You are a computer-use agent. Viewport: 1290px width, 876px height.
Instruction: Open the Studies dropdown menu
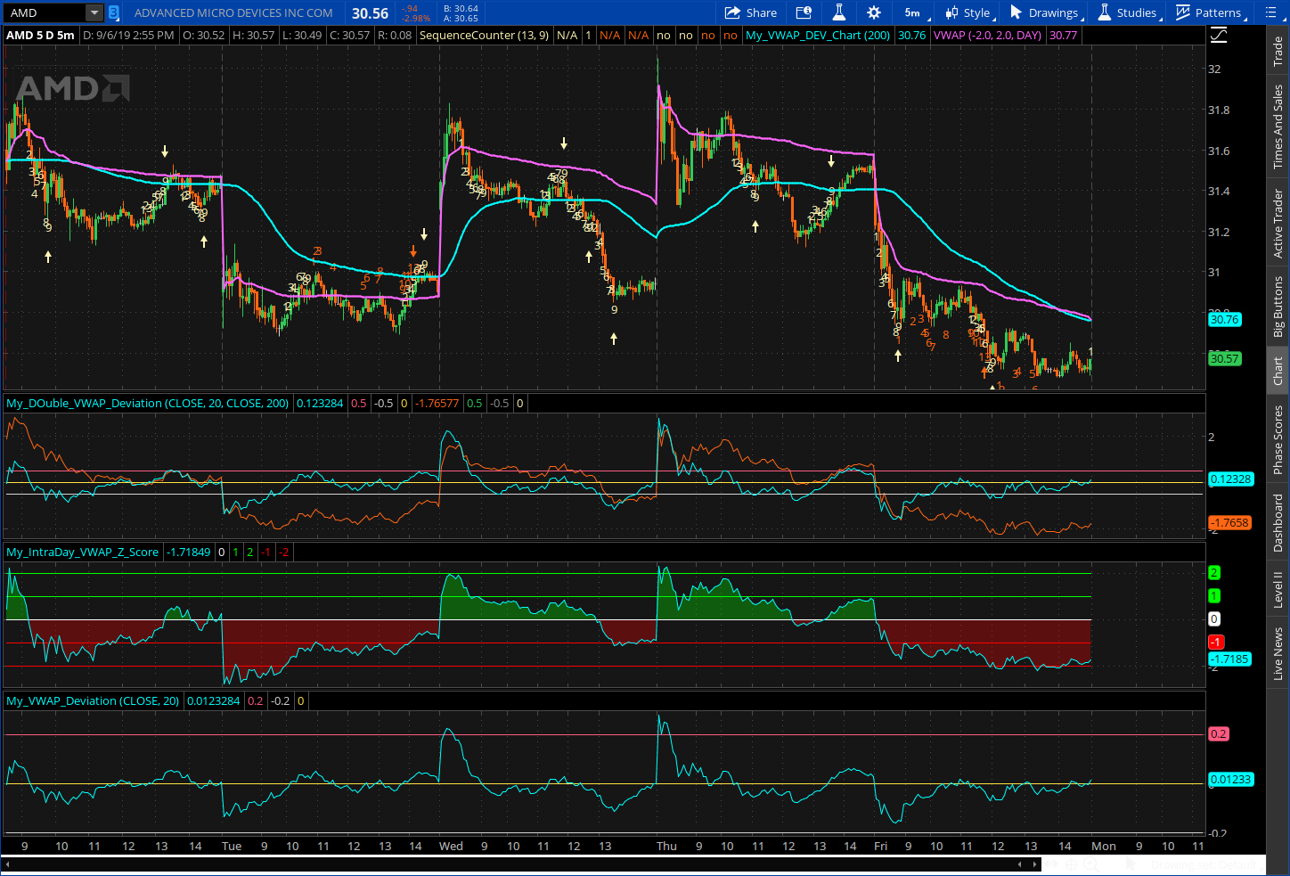tap(1129, 12)
